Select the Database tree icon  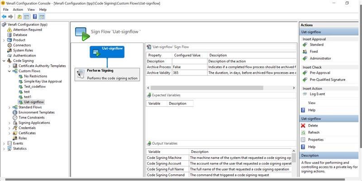click(x=10, y=35)
